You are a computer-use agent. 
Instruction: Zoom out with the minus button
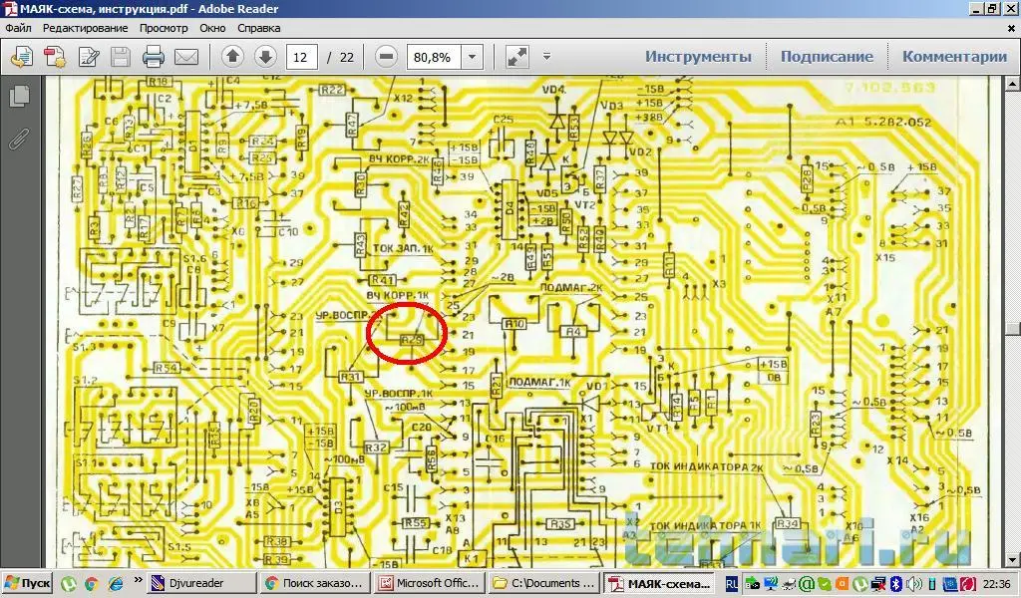coord(386,57)
